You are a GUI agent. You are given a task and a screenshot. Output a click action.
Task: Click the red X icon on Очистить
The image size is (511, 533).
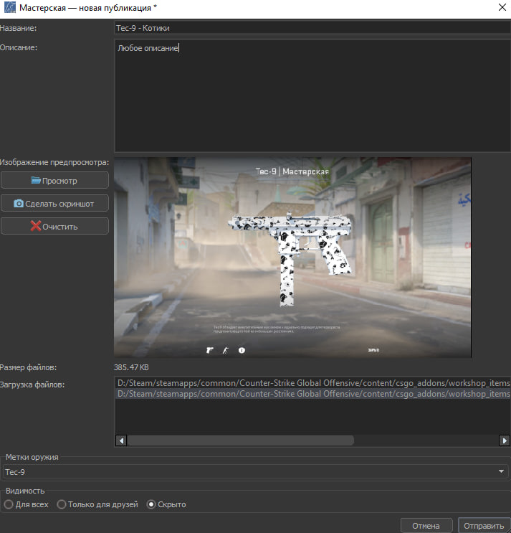[36, 227]
